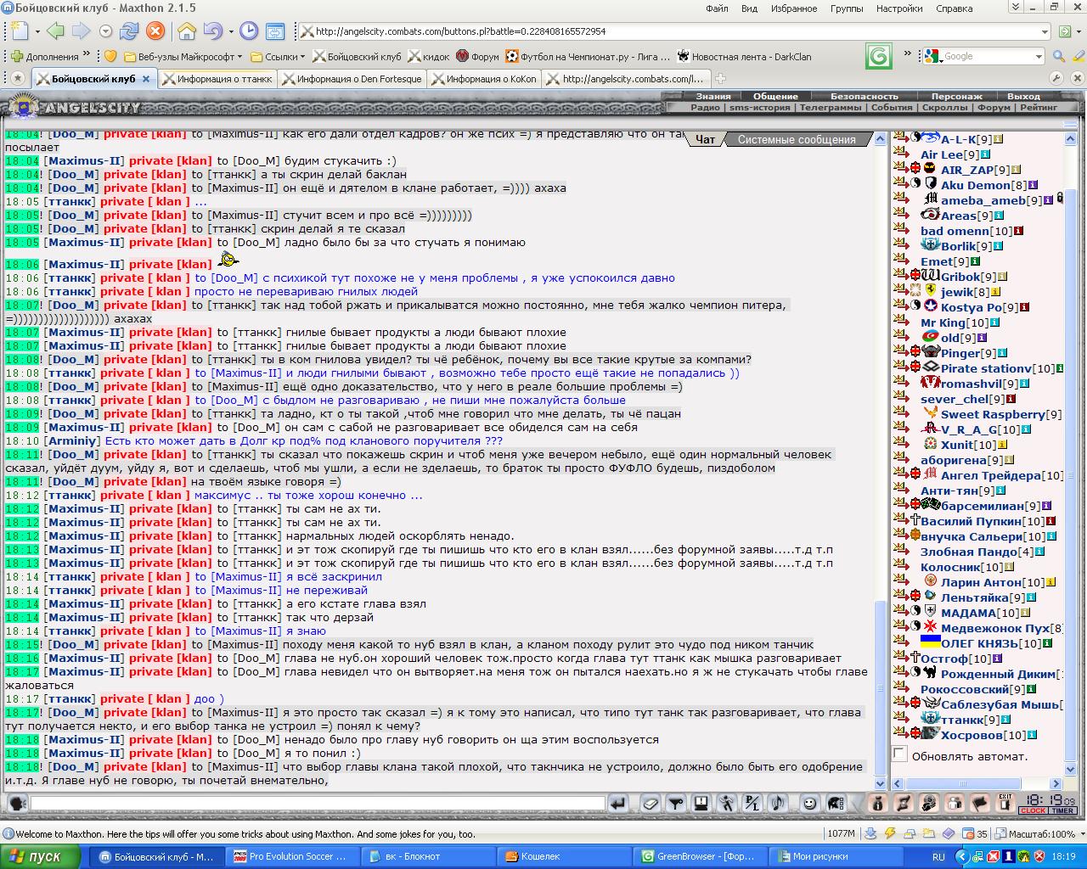Open the smileys picker icon
Viewport: 1087px width, 869px height.
tap(809, 803)
